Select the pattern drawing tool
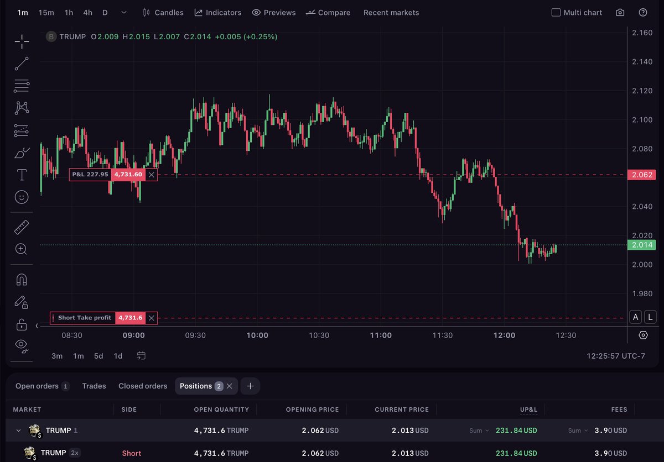Image resolution: width=664 pixels, height=462 pixels. [22, 108]
